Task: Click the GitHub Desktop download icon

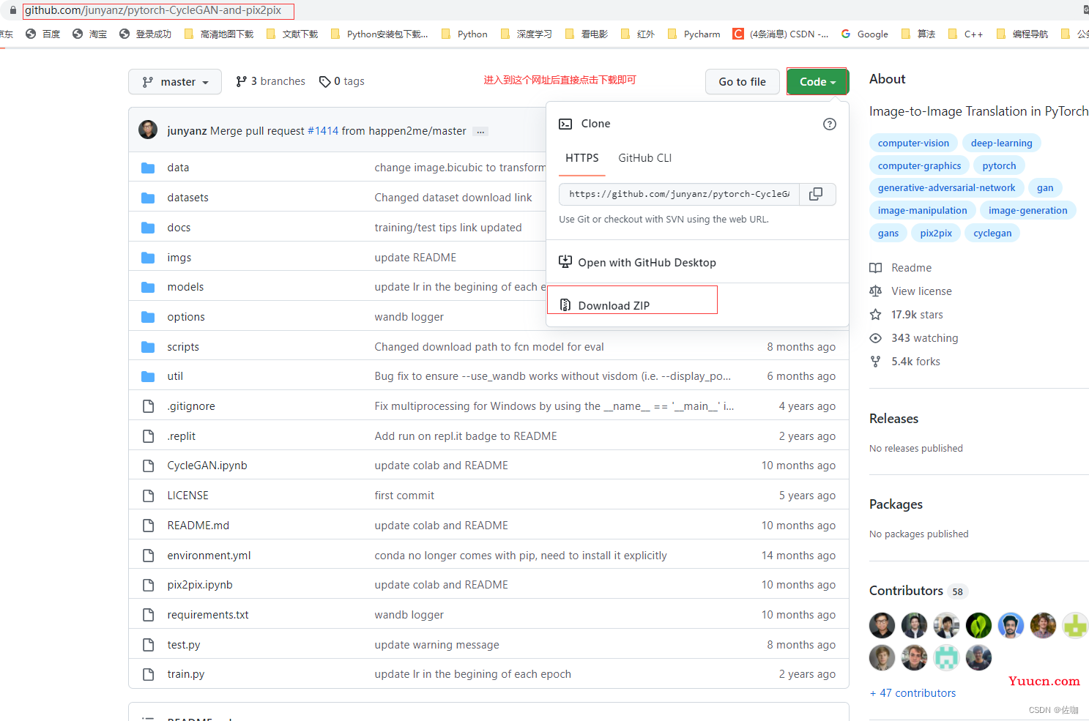Action: coord(565,262)
